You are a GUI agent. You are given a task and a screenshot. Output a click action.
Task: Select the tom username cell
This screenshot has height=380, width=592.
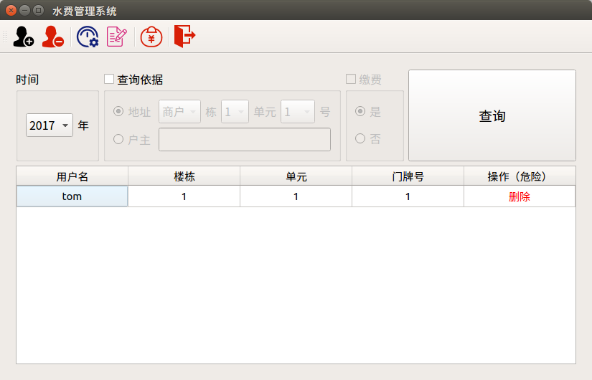pyautogui.click(x=72, y=196)
